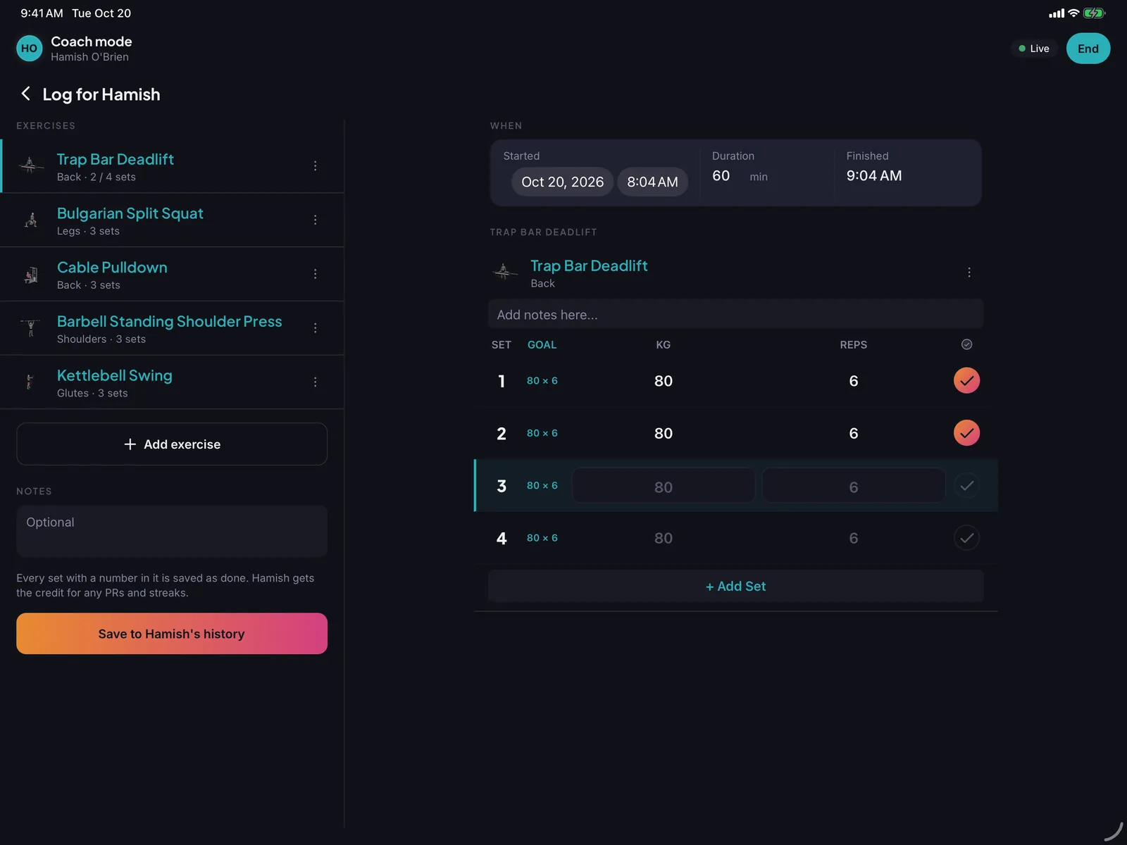Image resolution: width=1127 pixels, height=845 pixels.
Task: Open options menu for Bulgarian Split Squat
Action: coord(315,220)
